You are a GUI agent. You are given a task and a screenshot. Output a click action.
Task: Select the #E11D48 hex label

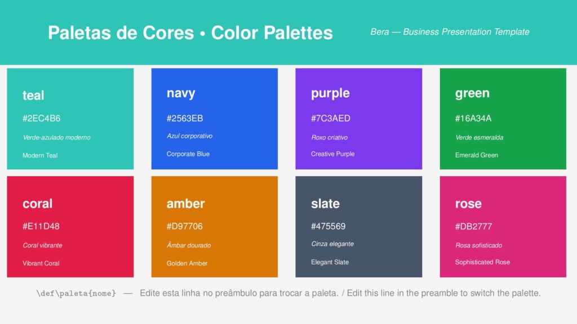pos(41,226)
